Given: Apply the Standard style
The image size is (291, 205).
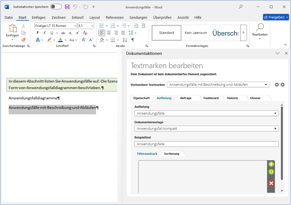Looking at the screenshot, I should pyautogui.click(x=167, y=33).
